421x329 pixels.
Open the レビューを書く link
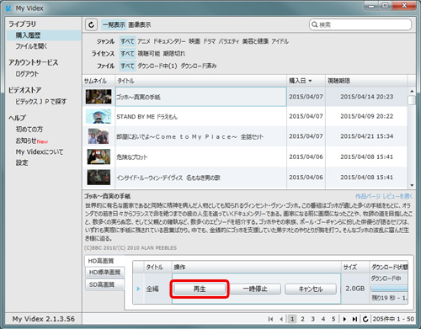[397, 196]
